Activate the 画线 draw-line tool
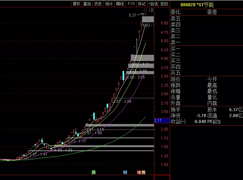Image resolution: width=243 pixels, height=180 pixels. [120, 4]
